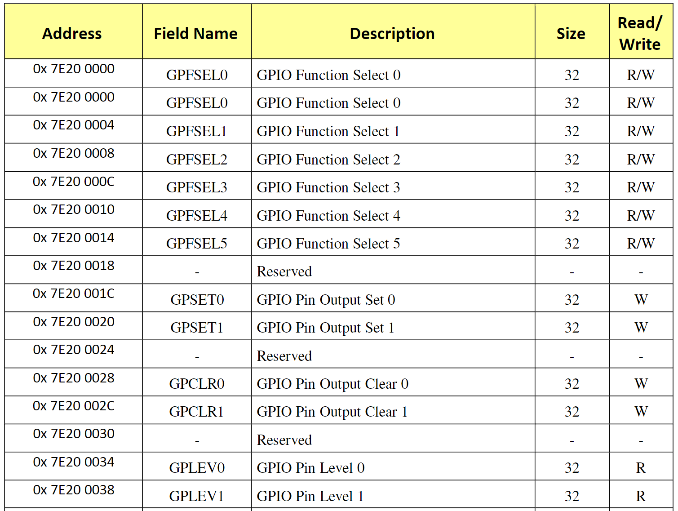Screen dimensions: 678x511
Task: Click the Field Name column header
Action: point(196,34)
